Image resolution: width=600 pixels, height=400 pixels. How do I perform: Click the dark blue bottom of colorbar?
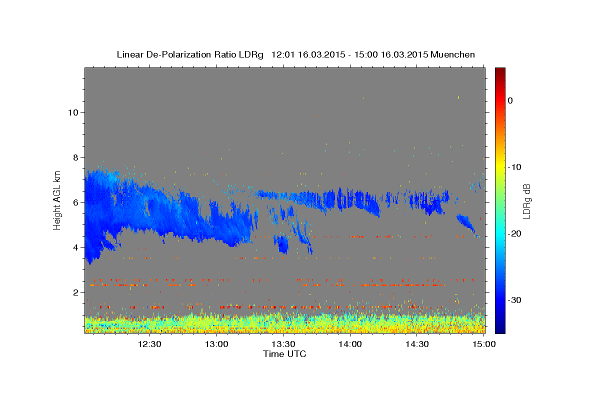[500, 329]
